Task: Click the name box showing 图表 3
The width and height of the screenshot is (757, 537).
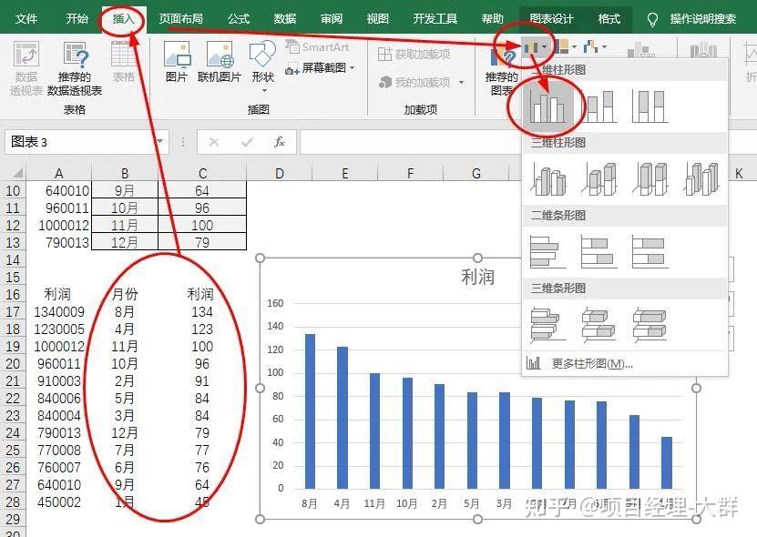Action: click(79, 142)
